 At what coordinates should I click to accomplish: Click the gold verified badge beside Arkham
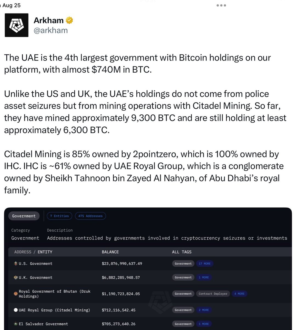coord(69,20)
